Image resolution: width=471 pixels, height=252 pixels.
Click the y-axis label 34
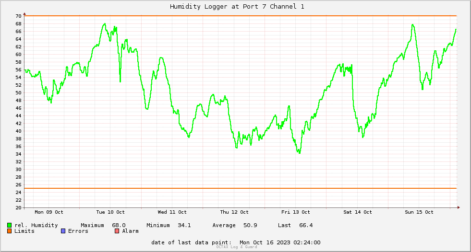18,154
